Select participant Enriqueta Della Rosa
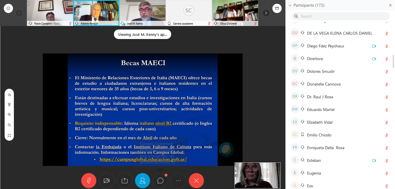The height and width of the screenshot is (189, 395). [x=340, y=148]
